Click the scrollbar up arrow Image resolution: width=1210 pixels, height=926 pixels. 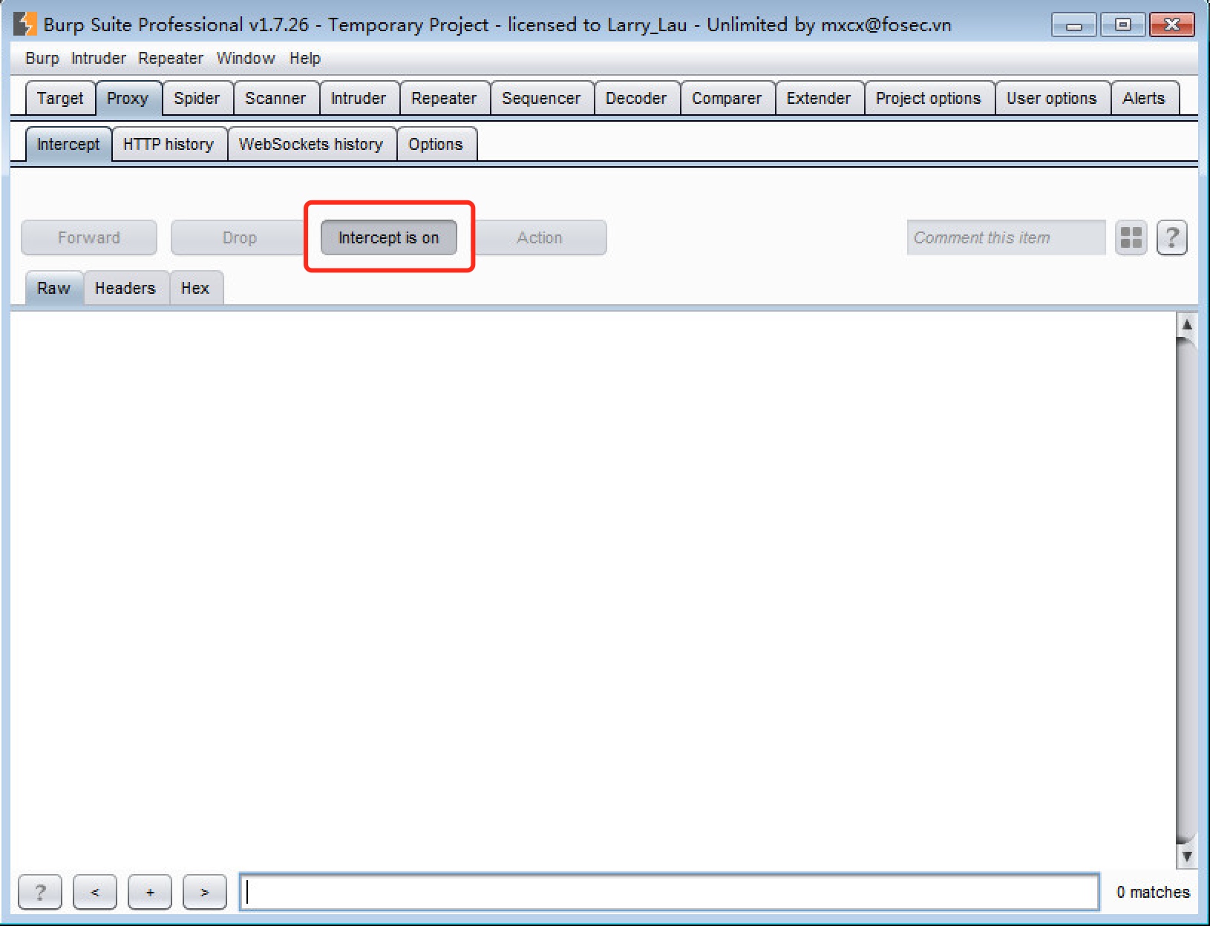pyautogui.click(x=1187, y=324)
